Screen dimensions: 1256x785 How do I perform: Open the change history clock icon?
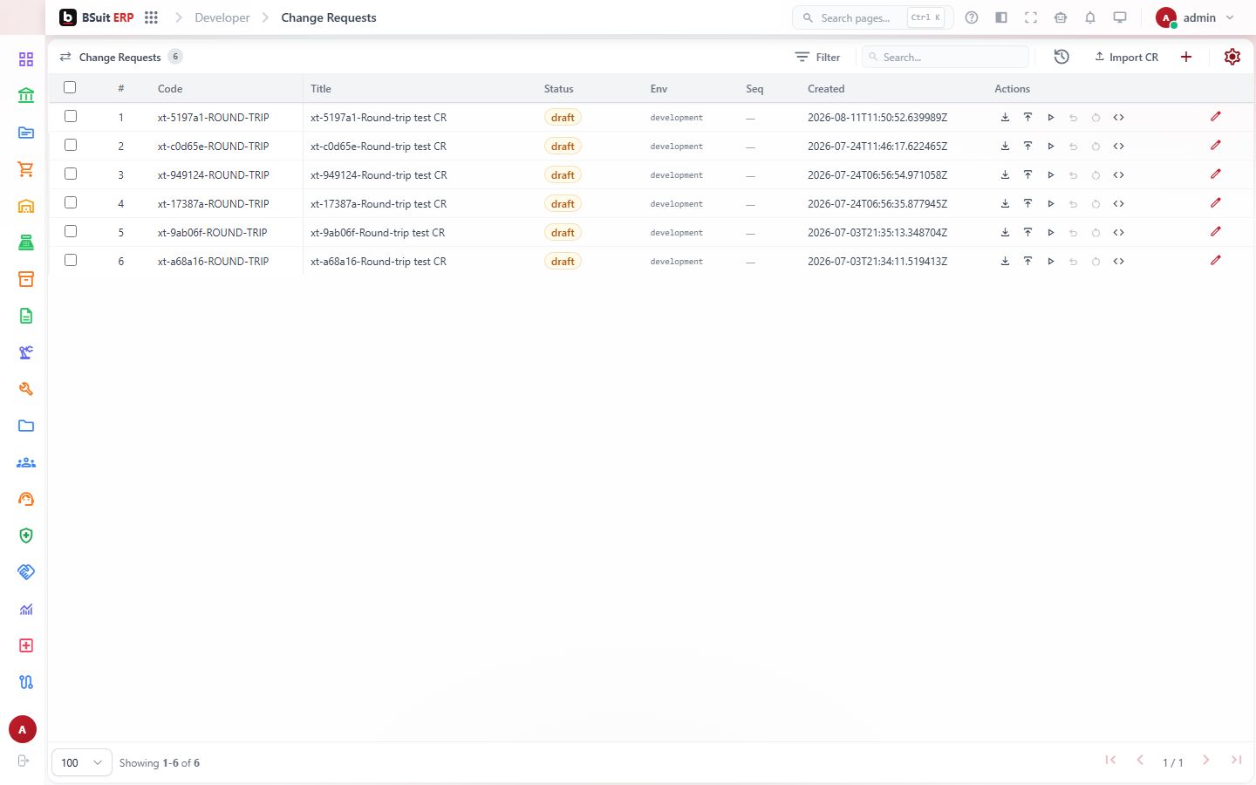tap(1061, 57)
